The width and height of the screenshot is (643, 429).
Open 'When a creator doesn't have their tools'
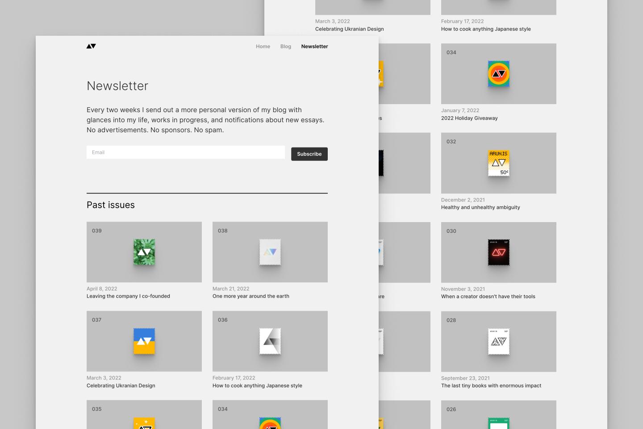tap(488, 297)
